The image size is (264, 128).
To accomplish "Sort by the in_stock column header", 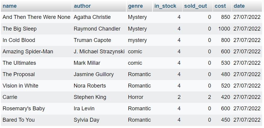I will click(x=165, y=6).
